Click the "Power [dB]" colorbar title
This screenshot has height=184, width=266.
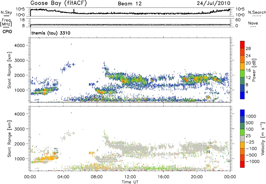[254, 70]
